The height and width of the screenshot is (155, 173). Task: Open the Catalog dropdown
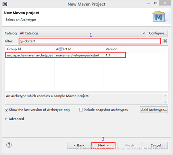click(83, 33)
